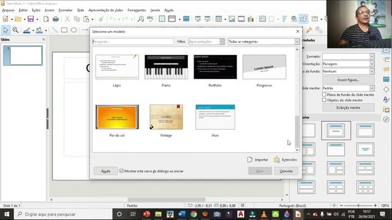Viewport: 392px width, 220px height.
Task: Open the Apresentação de slides menu
Action: (x=106, y=10)
